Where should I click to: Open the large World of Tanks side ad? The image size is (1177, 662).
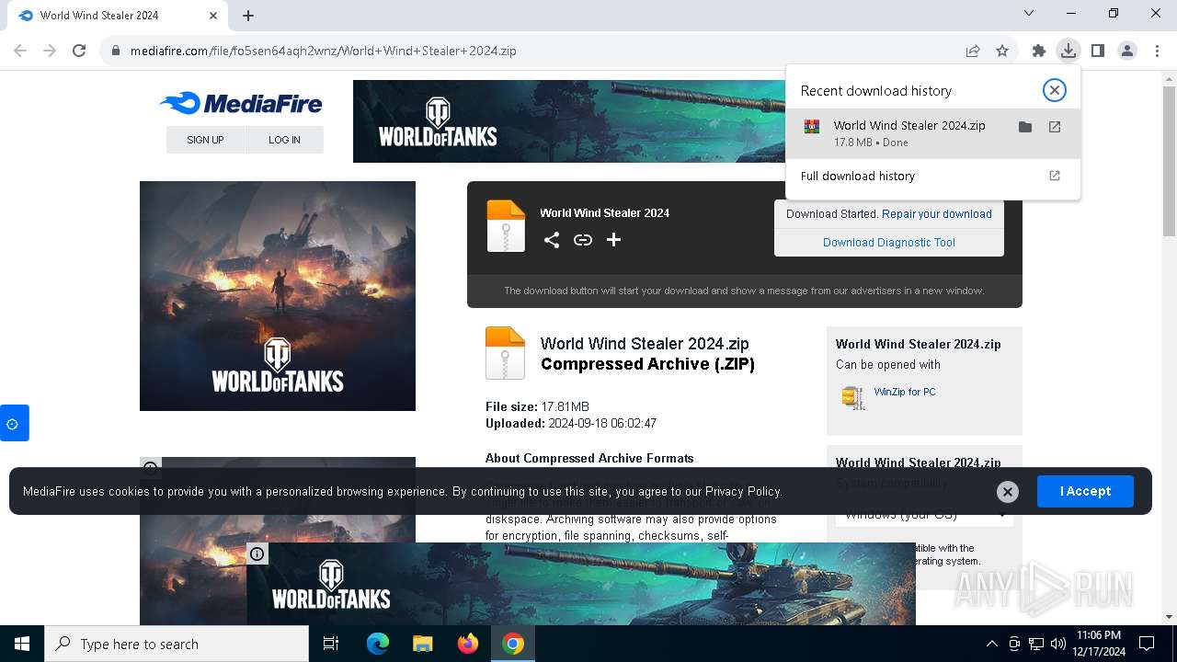[x=278, y=296]
